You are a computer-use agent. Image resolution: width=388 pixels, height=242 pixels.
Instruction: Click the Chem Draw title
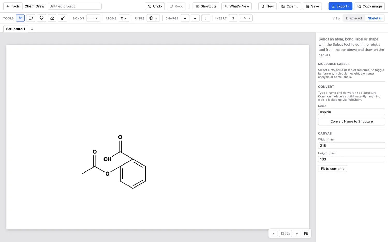(34, 6)
